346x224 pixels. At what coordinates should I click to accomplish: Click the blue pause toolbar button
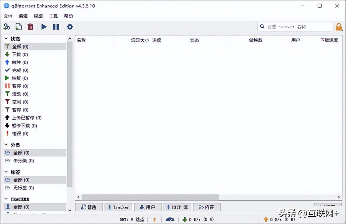point(56,27)
